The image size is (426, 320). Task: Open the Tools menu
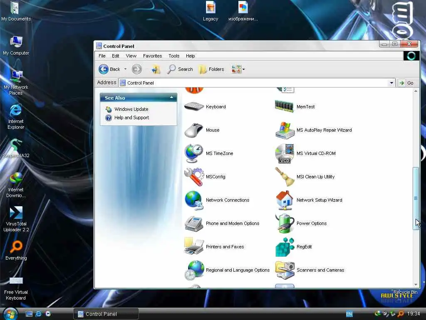click(x=174, y=56)
